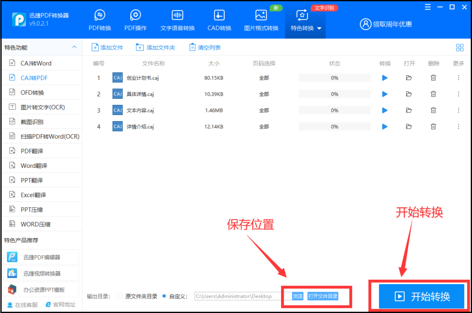Choose PPT压缩 in sidebar

(42, 209)
